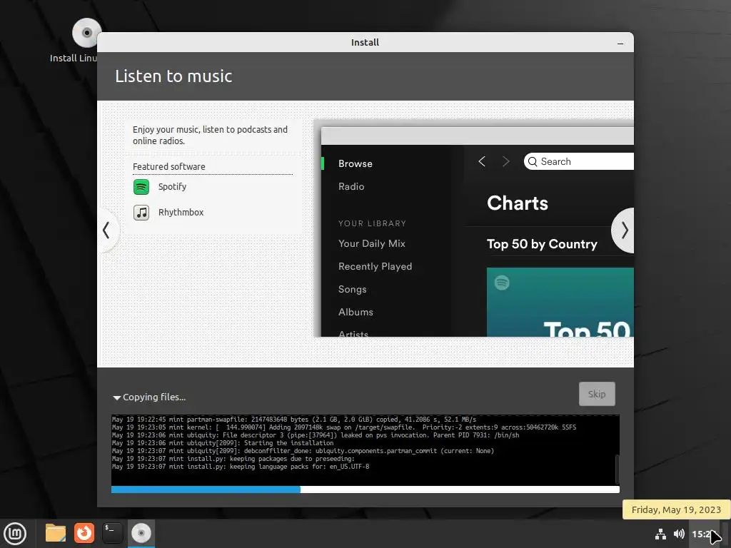
Task: Click Albums in the Spotify screenshot
Action: pyautogui.click(x=356, y=312)
